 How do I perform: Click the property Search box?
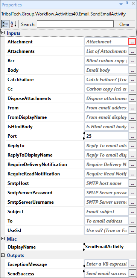(x=75, y=24)
